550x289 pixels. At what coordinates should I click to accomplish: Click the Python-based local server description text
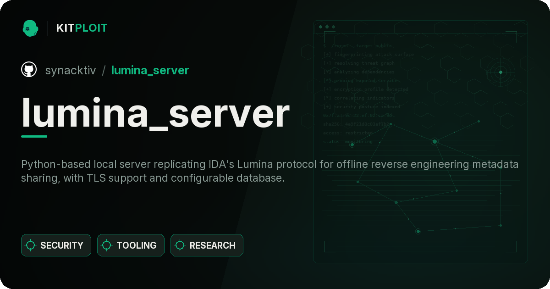(270, 171)
